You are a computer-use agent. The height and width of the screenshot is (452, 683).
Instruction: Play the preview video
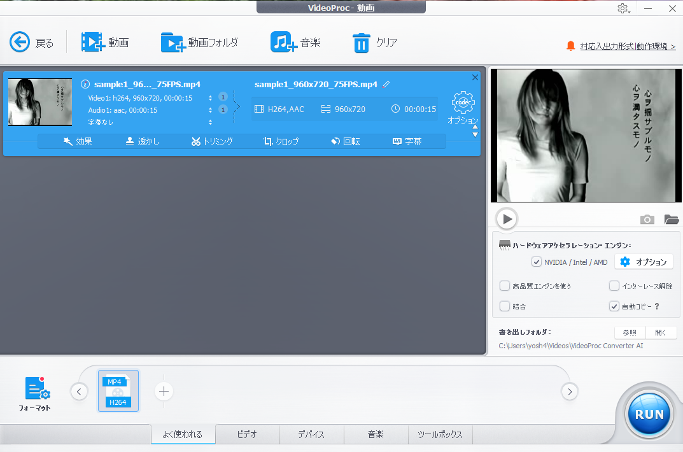pyautogui.click(x=507, y=218)
